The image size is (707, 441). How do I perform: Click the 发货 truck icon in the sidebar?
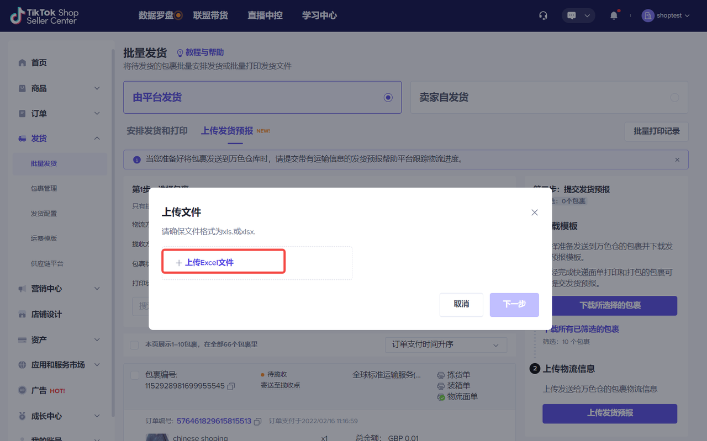[x=22, y=139]
